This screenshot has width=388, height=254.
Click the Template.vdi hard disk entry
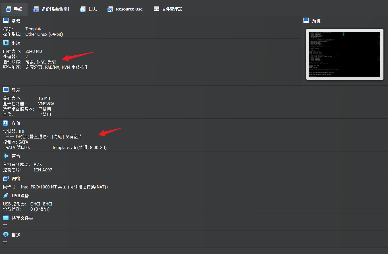79,148
